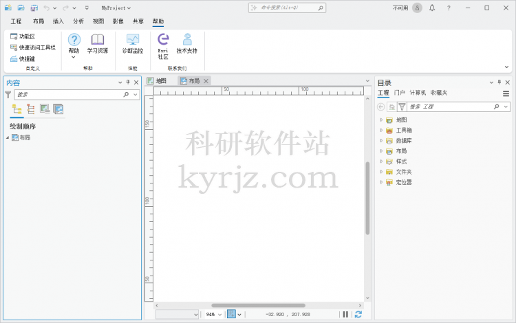The width and height of the screenshot is (516, 323).
Task: Expand the 样式 folder in Catalog
Action: click(381, 161)
